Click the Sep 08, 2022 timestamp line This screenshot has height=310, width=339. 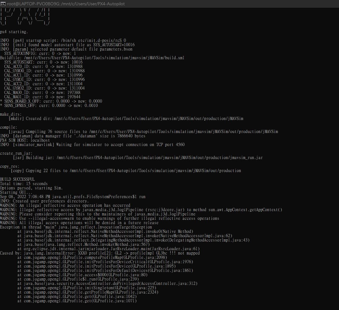[x=73, y=197]
